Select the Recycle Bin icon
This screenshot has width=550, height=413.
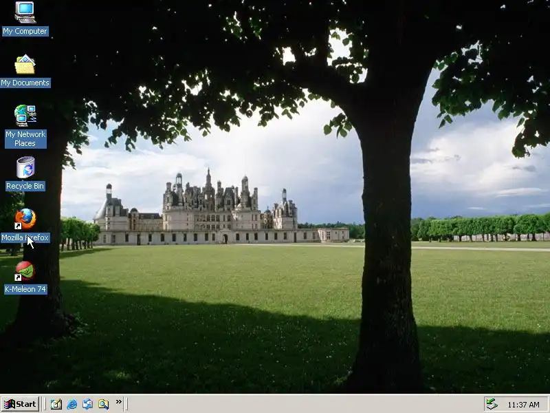25,167
